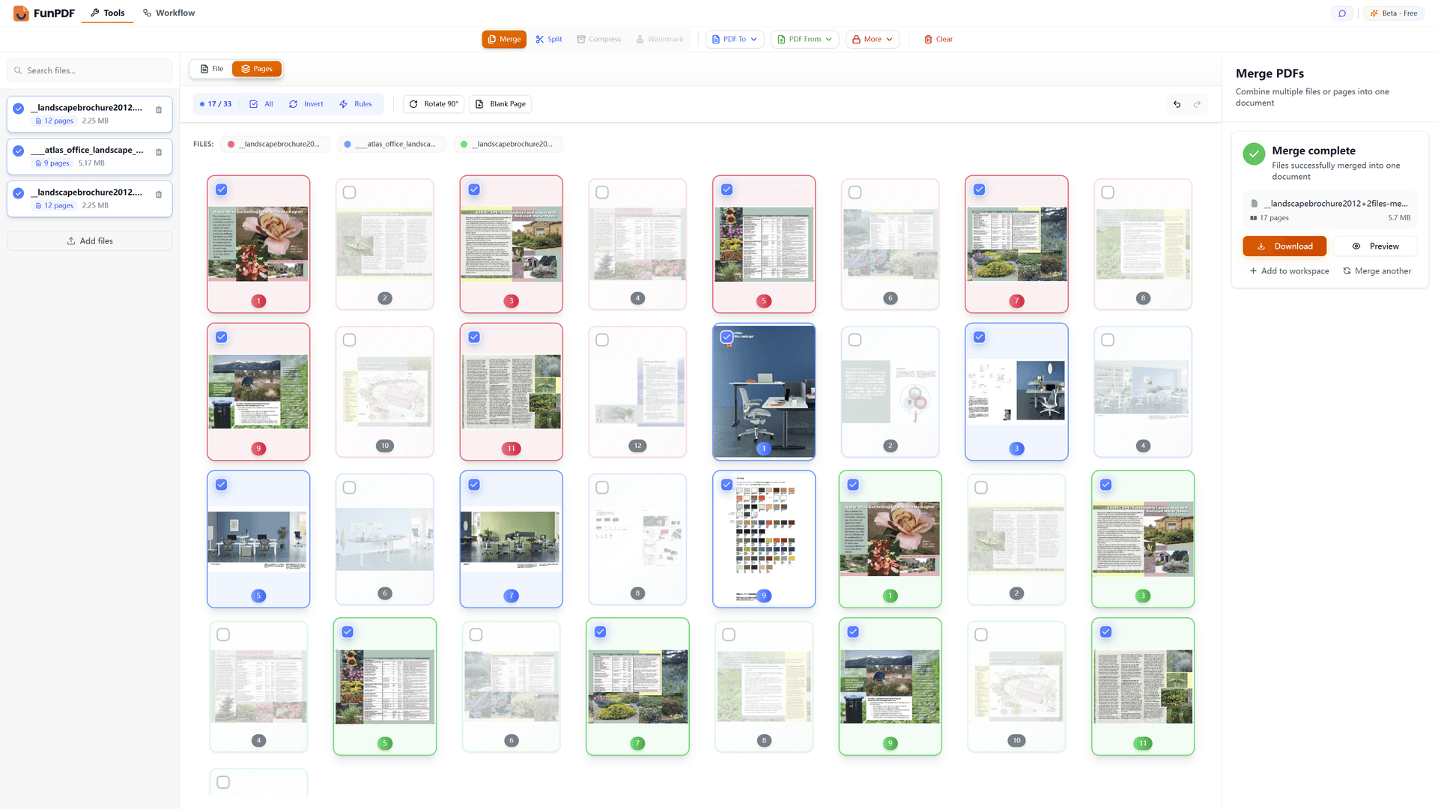The width and height of the screenshot is (1438, 809).
Task: Uncheck page 1 of the landscape brochure
Action: click(x=221, y=190)
